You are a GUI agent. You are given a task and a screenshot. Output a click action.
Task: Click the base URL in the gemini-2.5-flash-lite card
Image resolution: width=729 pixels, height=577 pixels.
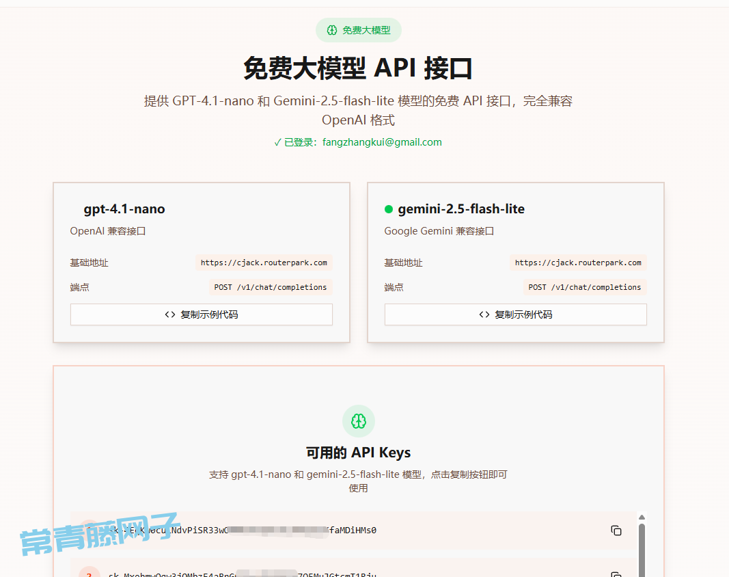(578, 263)
